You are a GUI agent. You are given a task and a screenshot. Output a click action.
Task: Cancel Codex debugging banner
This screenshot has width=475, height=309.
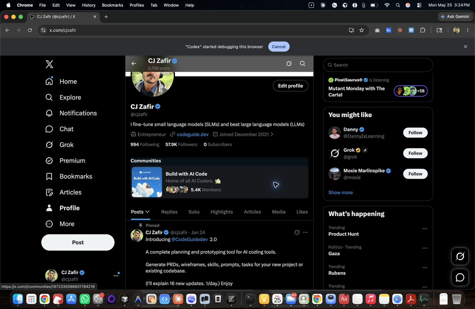pyautogui.click(x=279, y=47)
